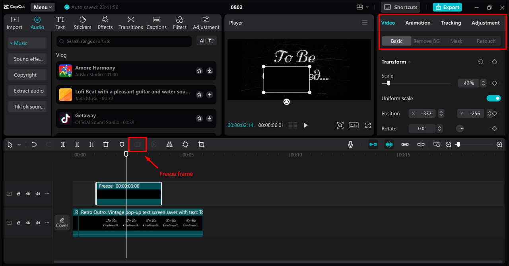Toggle the Uniform scale switch
This screenshot has height=266, width=509.
tap(493, 98)
